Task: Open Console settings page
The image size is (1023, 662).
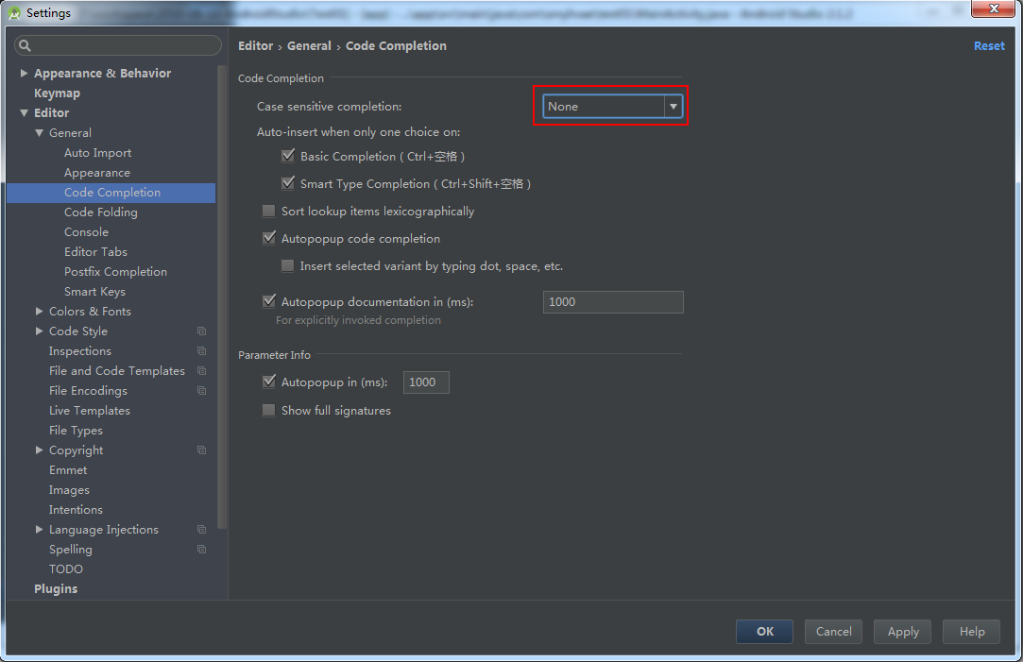Action: pos(86,232)
